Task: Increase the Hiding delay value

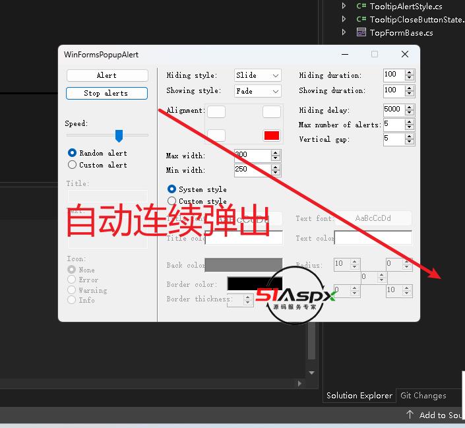Action: (410, 107)
